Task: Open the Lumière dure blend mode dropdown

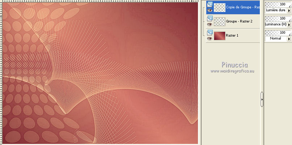Action: point(289,11)
